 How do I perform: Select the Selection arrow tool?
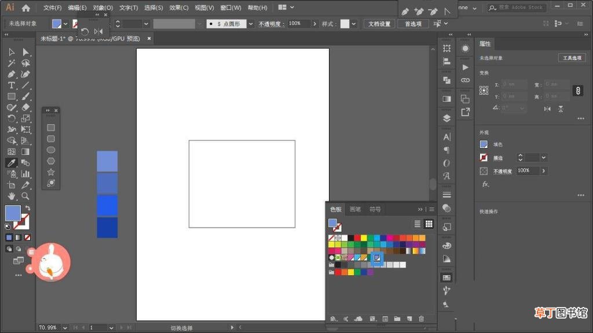coord(12,52)
